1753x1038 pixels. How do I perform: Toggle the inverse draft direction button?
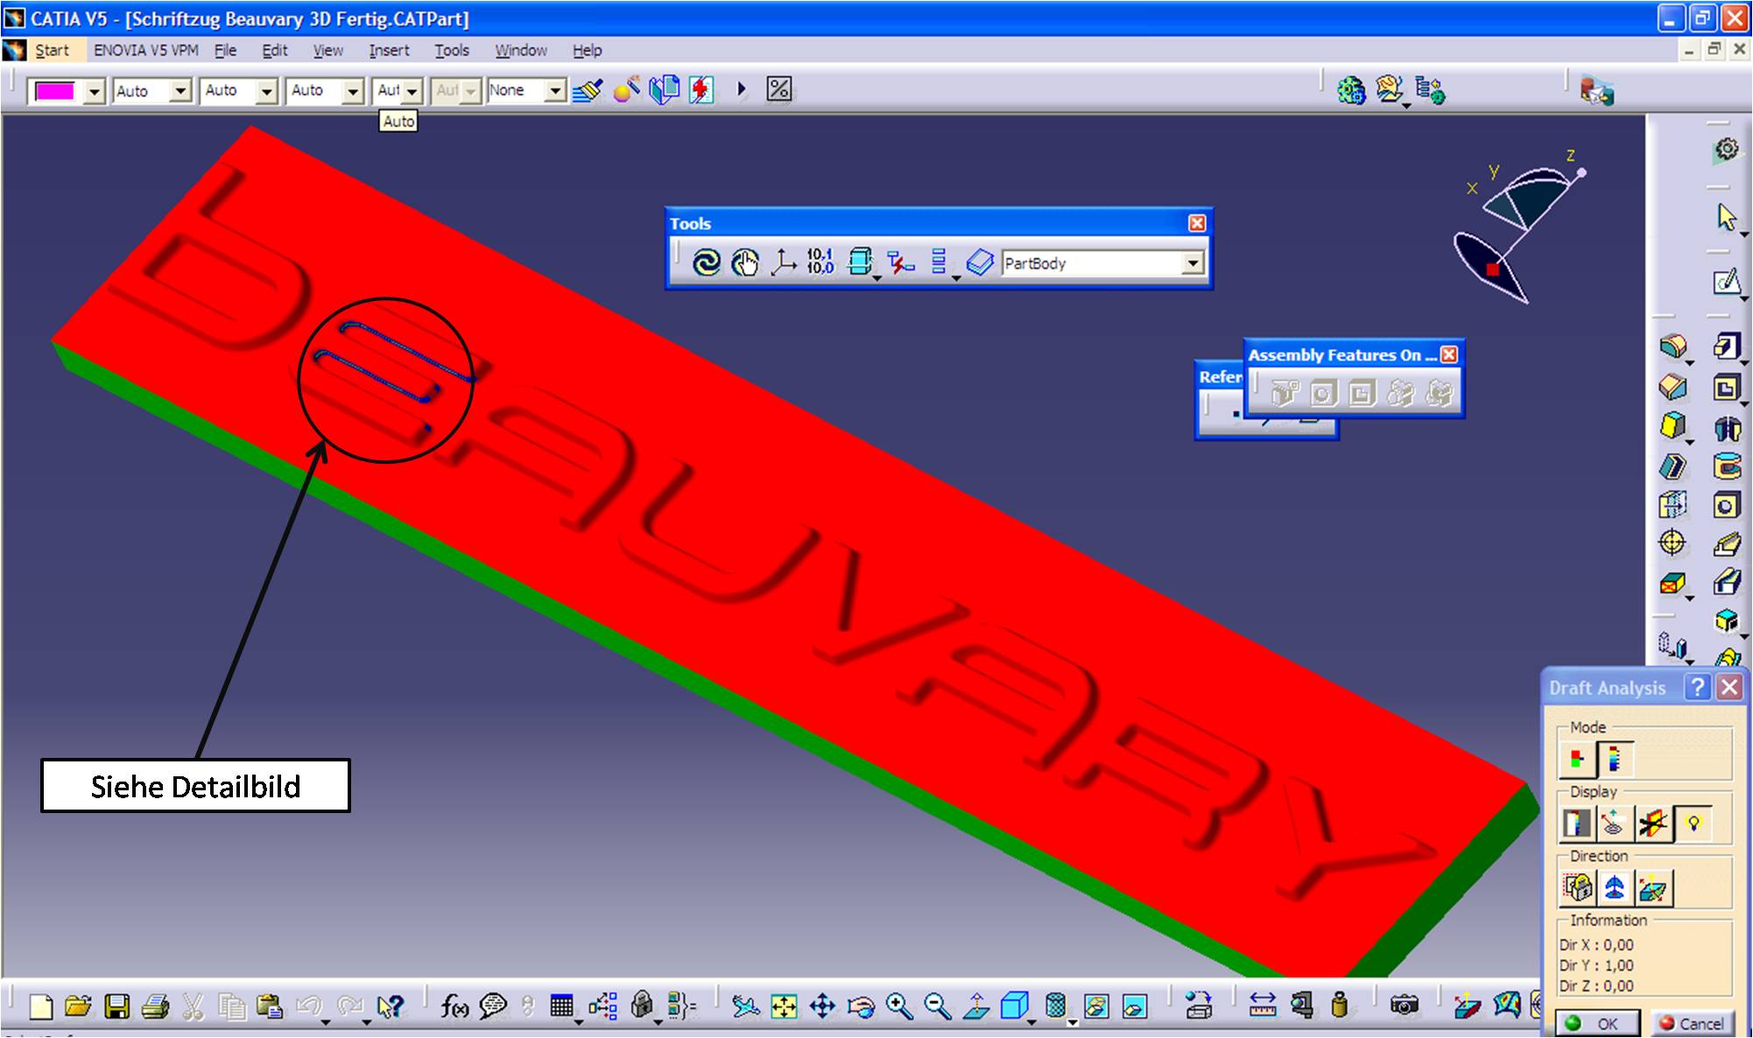click(x=1652, y=887)
